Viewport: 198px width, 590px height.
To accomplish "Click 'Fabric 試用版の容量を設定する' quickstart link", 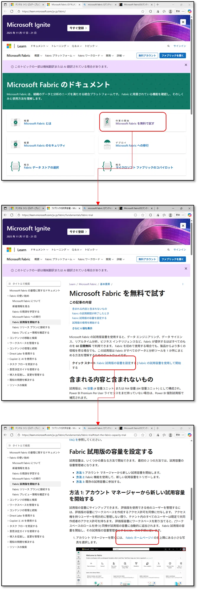I will [116, 363].
